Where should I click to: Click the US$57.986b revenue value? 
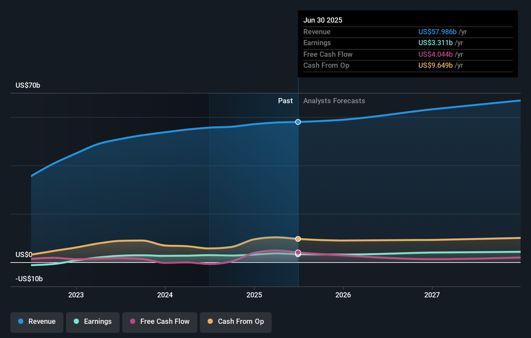[x=438, y=32]
